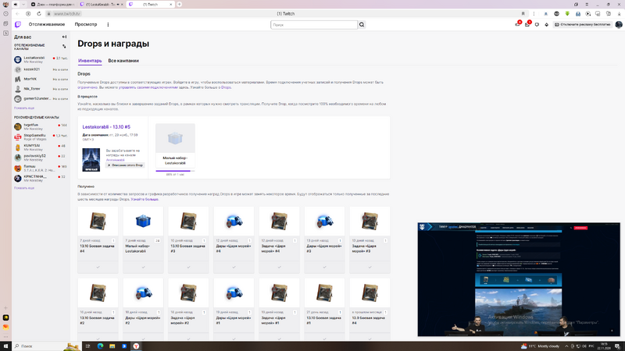Open kazak921 channel in the sidebar
This screenshot has width=625, height=351.
(x=41, y=69)
